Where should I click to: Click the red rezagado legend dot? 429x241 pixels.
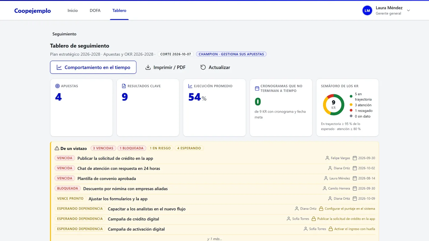coord(351,110)
